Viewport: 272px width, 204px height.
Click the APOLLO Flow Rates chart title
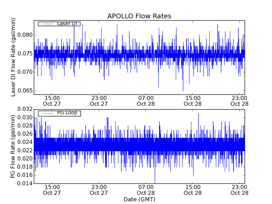tap(139, 16)
